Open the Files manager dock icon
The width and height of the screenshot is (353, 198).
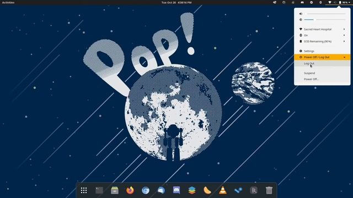pos(115,190)
